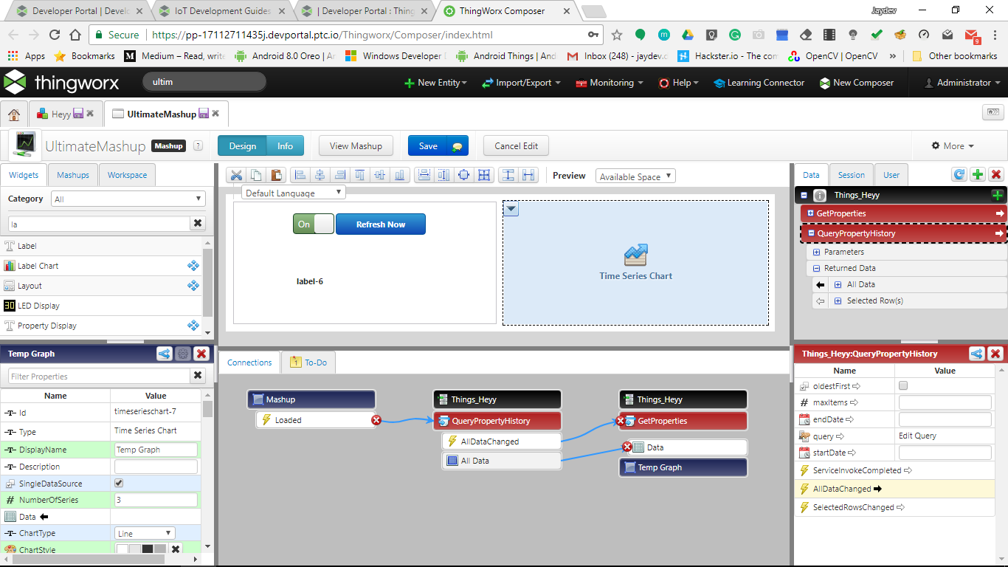
Task: Open the Label Chart widget bind icon
Action: 193,265
